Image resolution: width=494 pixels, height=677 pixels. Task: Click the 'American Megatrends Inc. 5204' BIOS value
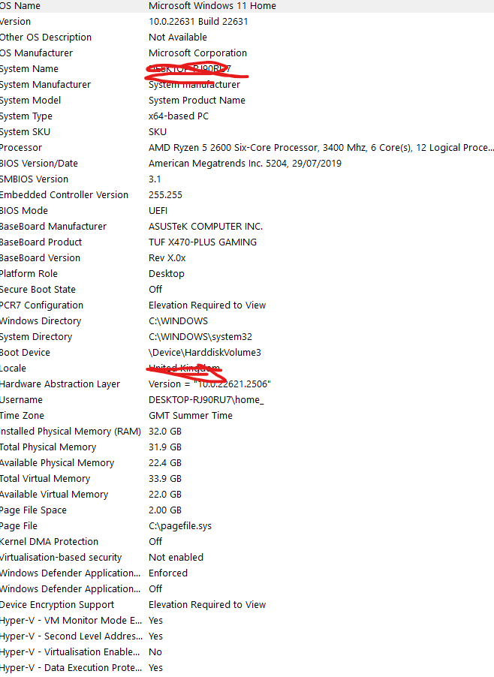245,164
